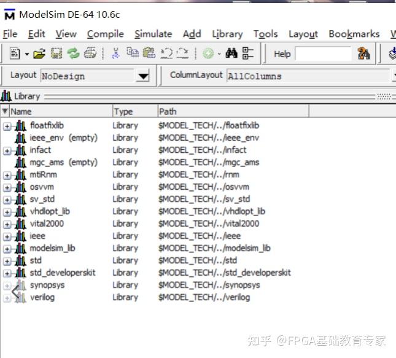Image resolution: width=396 pixels, height=358 pixels.
Task: Click the Copy toolbar icon
Action: point(133,53)
